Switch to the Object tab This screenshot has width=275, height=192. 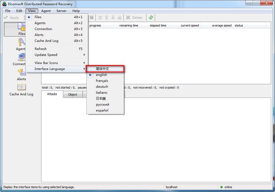click(72, 94)
